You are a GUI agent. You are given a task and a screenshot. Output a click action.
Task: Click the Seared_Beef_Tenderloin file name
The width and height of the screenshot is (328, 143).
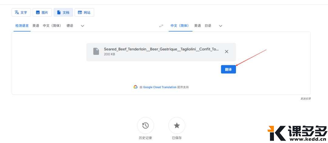tap(161, 49)
